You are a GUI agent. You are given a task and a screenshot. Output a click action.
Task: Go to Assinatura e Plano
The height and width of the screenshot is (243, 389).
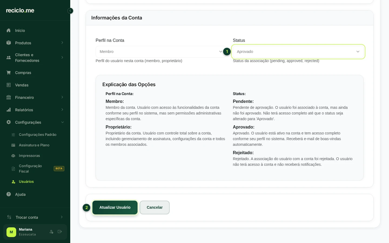point(34,145)
